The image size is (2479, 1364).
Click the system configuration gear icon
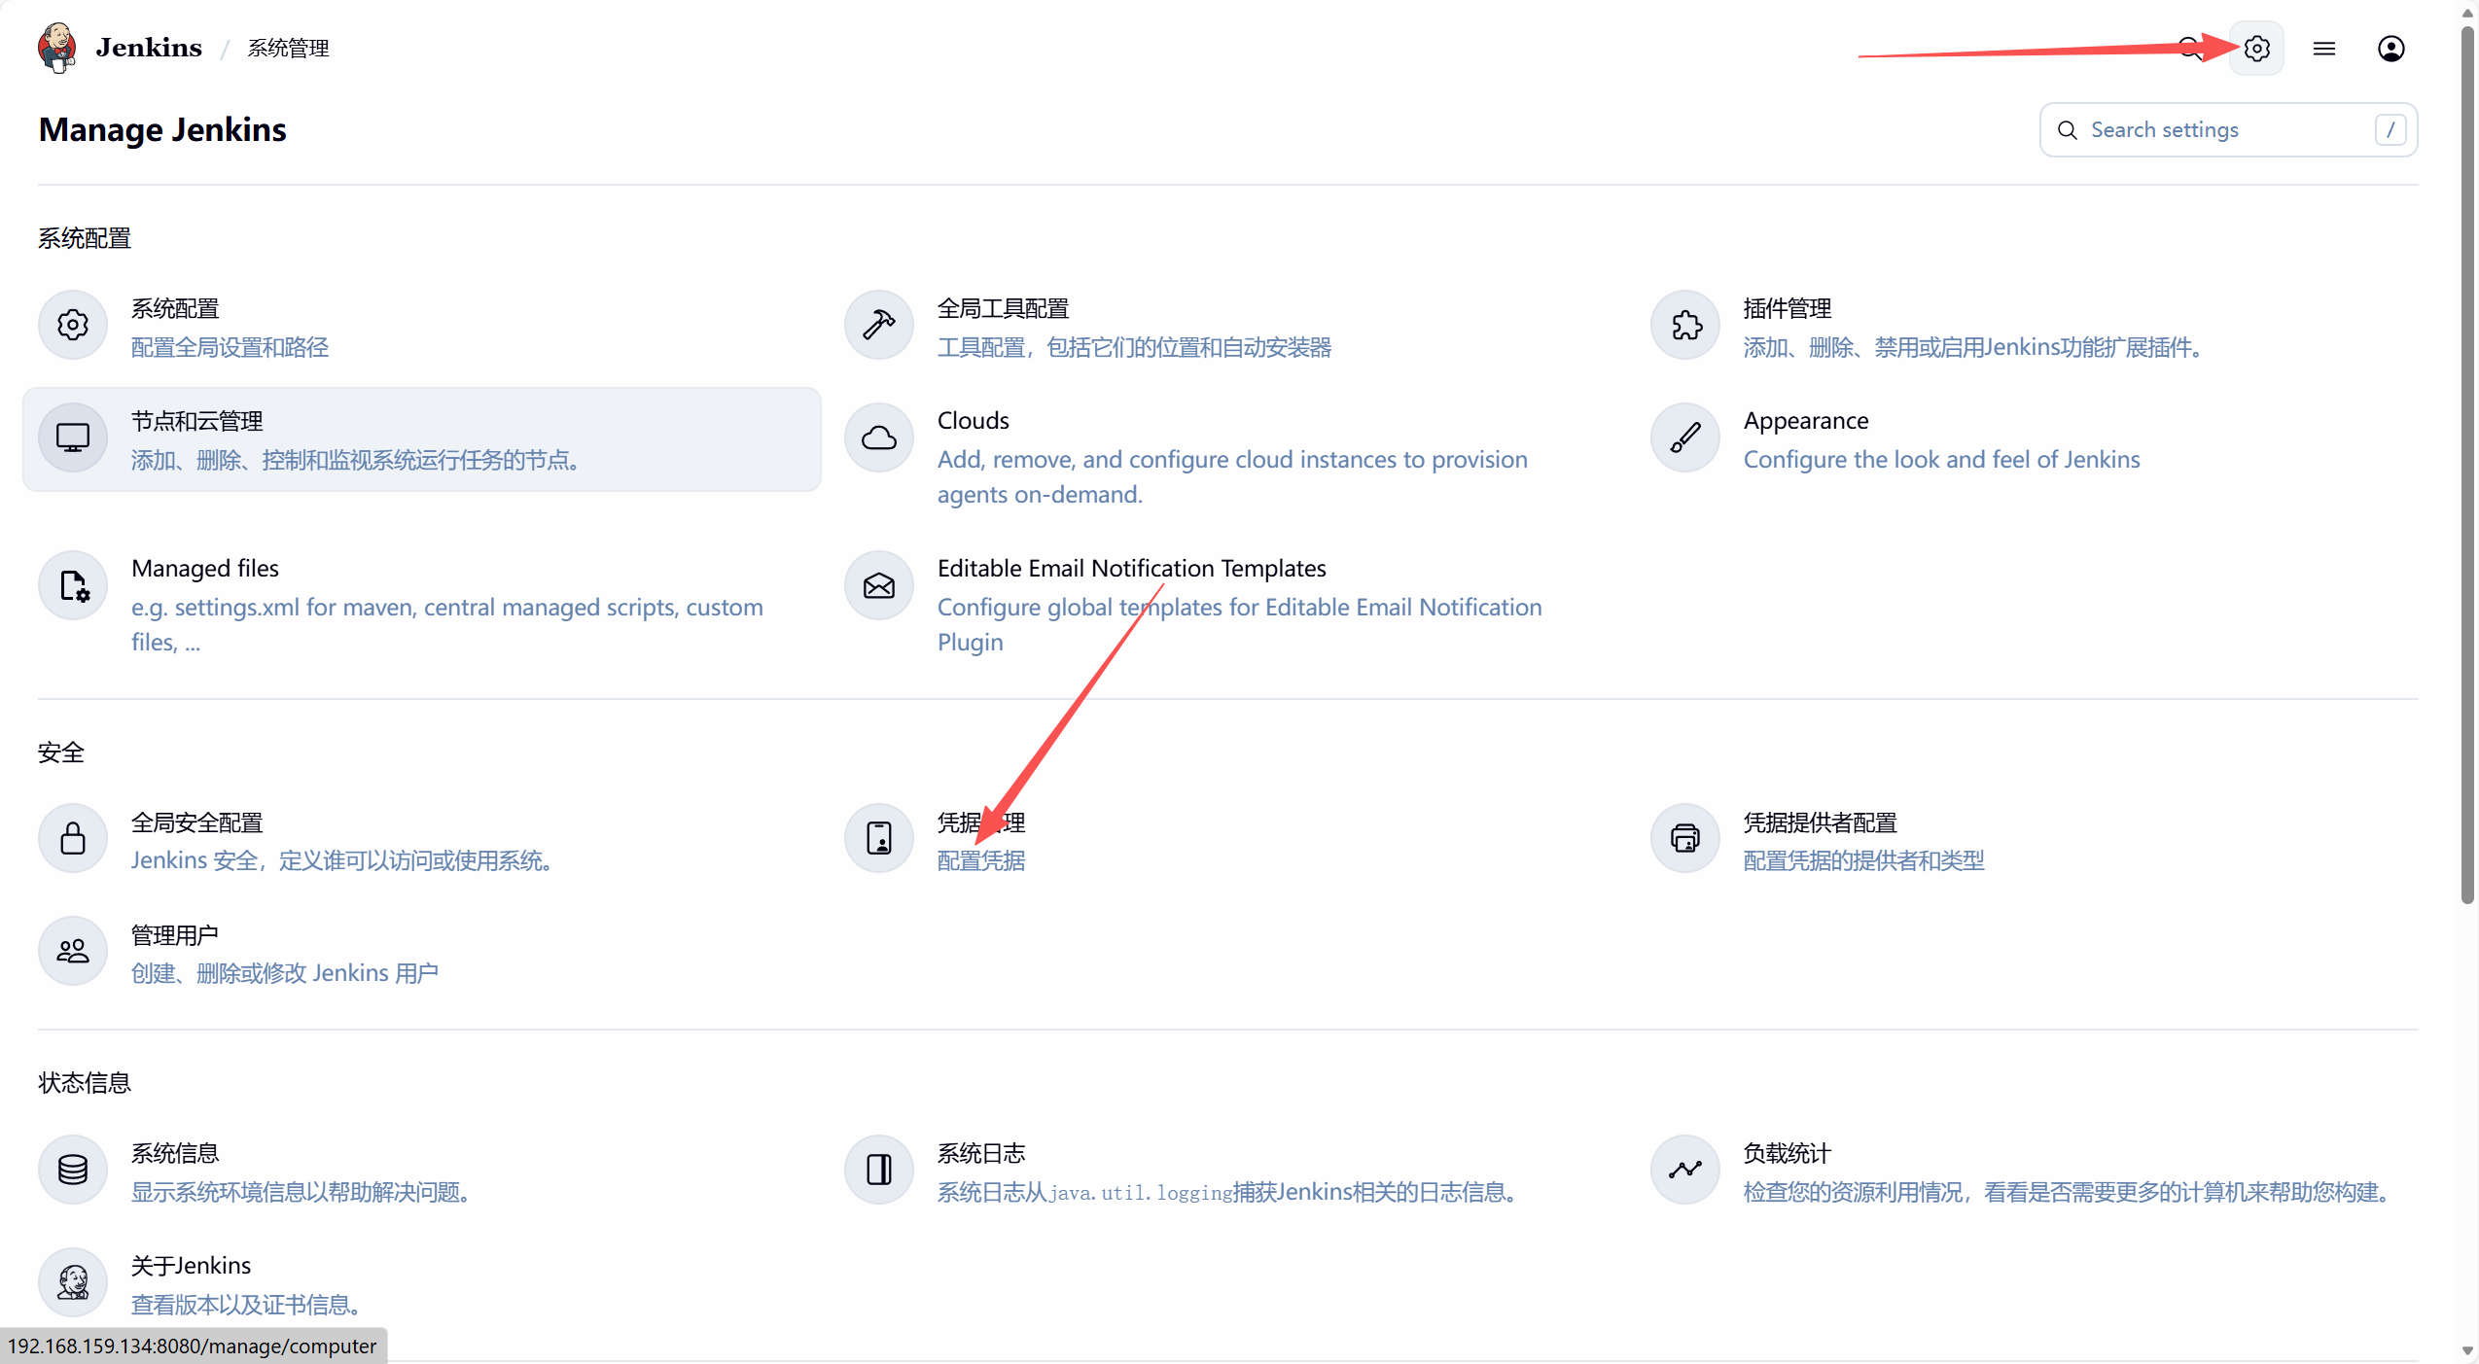[x=73, y=325]
